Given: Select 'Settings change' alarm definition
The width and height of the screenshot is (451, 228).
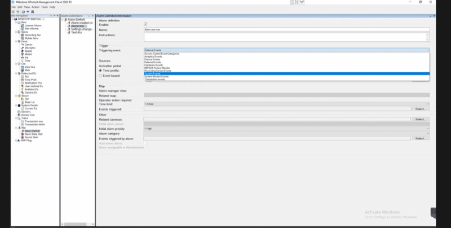Looking at the screenshot, I should coord(81,29).
